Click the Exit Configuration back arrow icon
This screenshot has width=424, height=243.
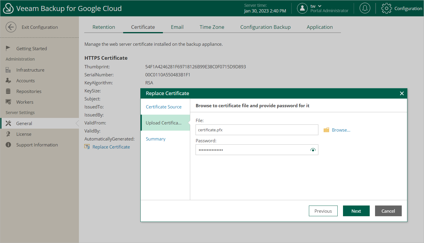[x=11, y=27]
